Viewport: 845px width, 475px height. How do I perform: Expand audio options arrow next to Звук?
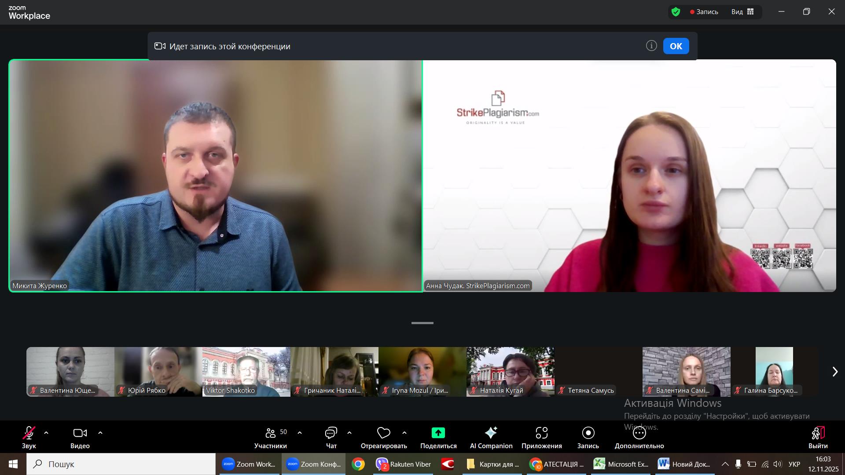point(46,433)
